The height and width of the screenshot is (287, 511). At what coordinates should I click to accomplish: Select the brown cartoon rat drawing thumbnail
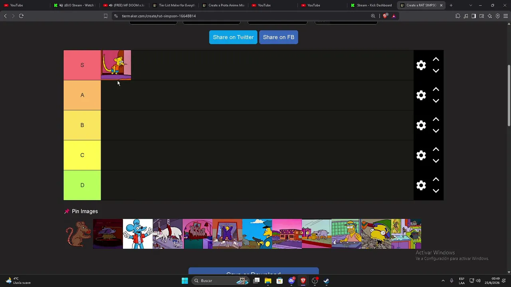click(x=78, y=234)
